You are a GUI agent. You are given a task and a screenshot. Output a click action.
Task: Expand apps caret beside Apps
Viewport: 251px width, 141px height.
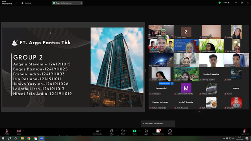tap(150, 131)
